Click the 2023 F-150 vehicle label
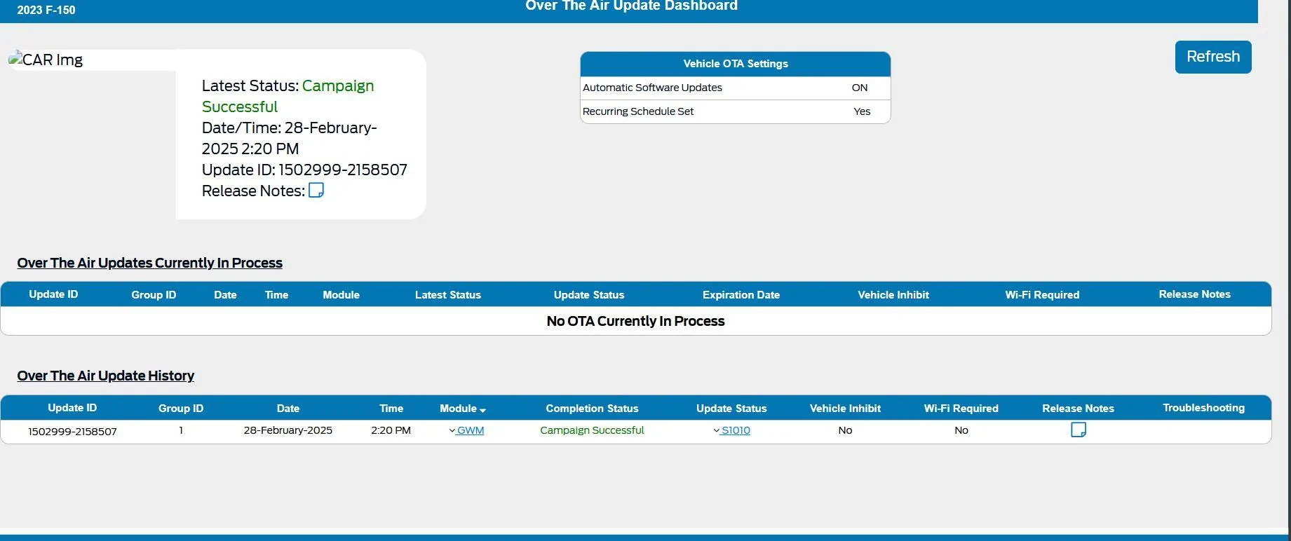This screenshot has width=1291, height=541. [x=46, y=10]
